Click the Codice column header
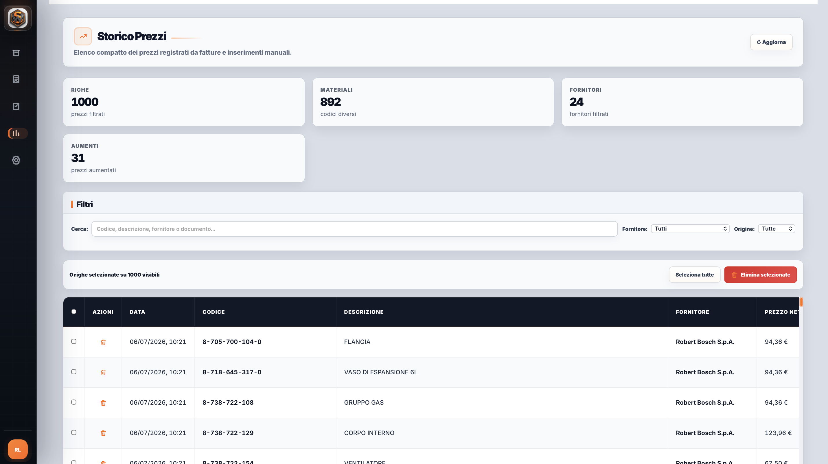This screenshot has height=464, width=828. pos(214,312)
